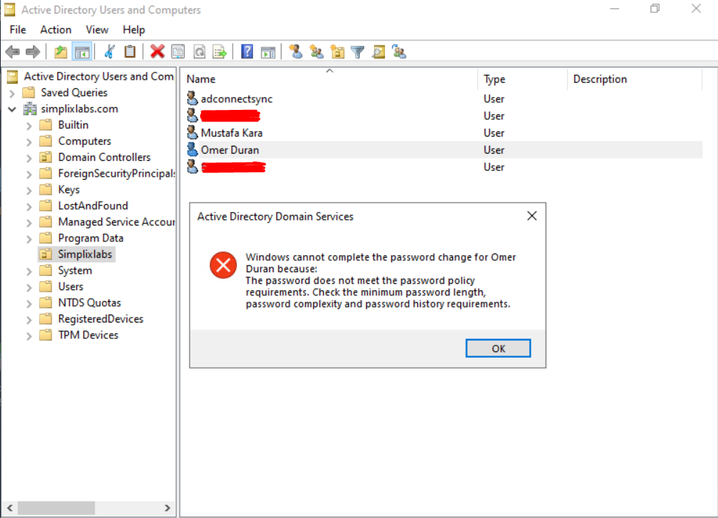
Task: Open Properties from the toolbar icon
Action: pos(178,52)
